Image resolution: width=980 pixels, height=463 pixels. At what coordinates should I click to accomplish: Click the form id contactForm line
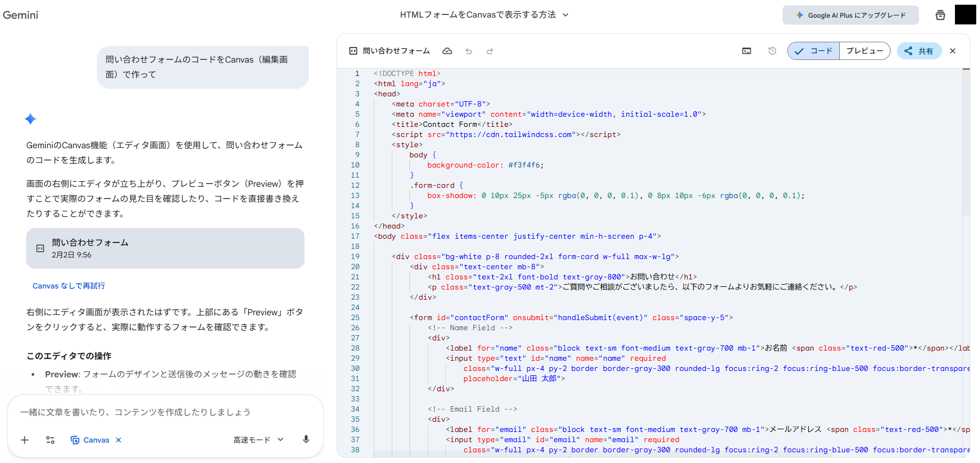572,317
